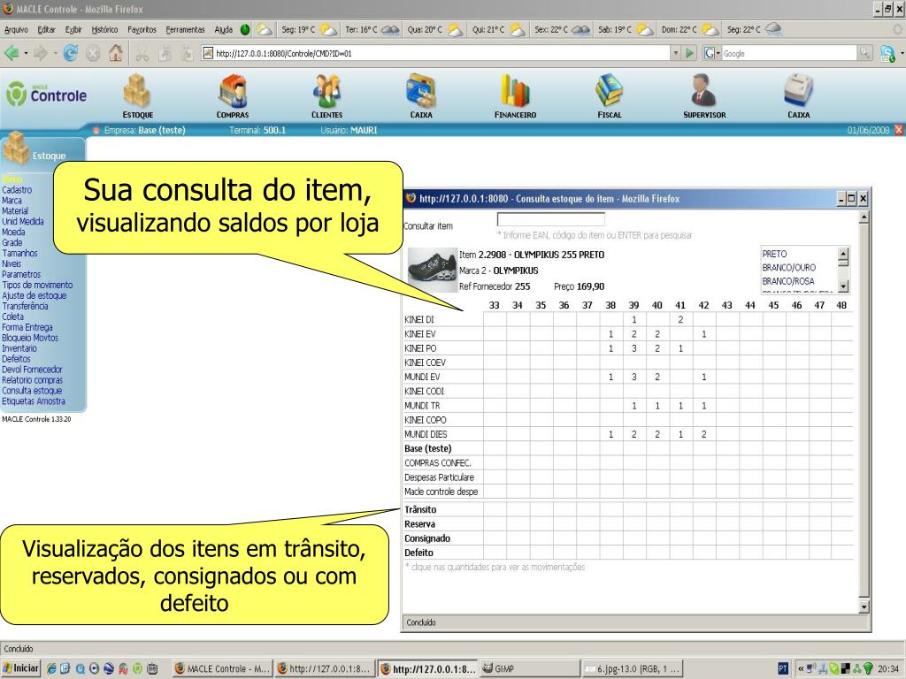The width and height of the screenshot is (906, 679).
Task: Open the Estoque module icon
Action: [x=137, y=91]
